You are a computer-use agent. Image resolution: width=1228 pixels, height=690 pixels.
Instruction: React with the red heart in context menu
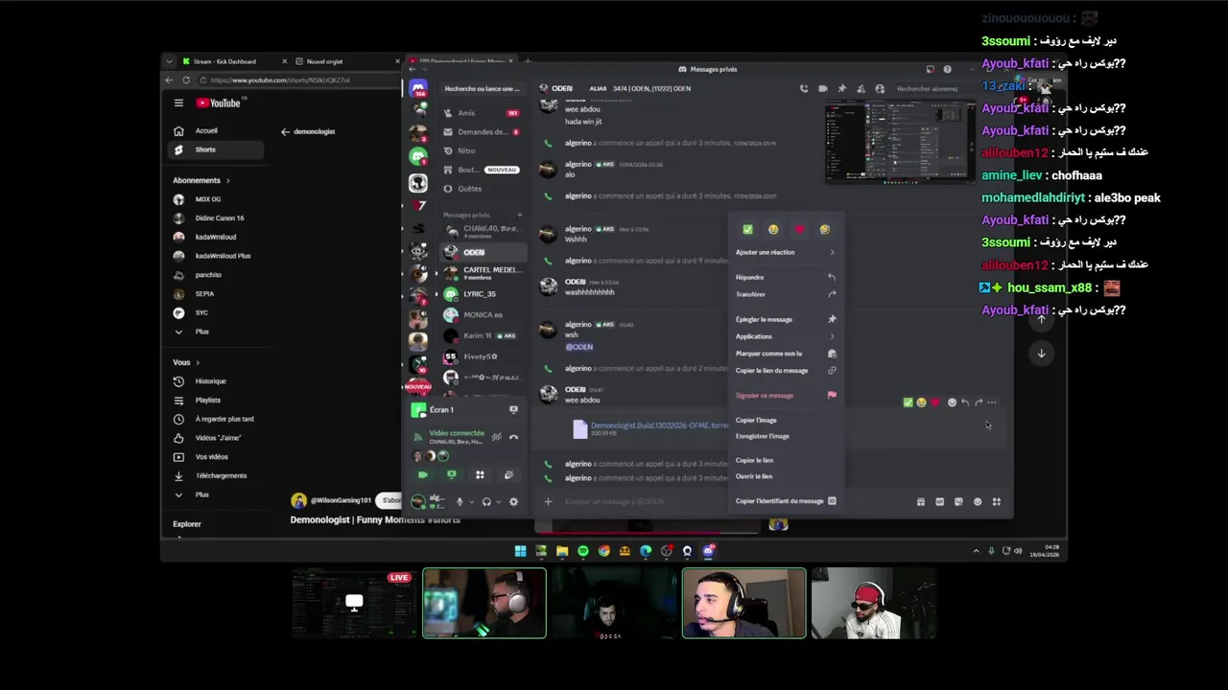click(x=799, y=230)
